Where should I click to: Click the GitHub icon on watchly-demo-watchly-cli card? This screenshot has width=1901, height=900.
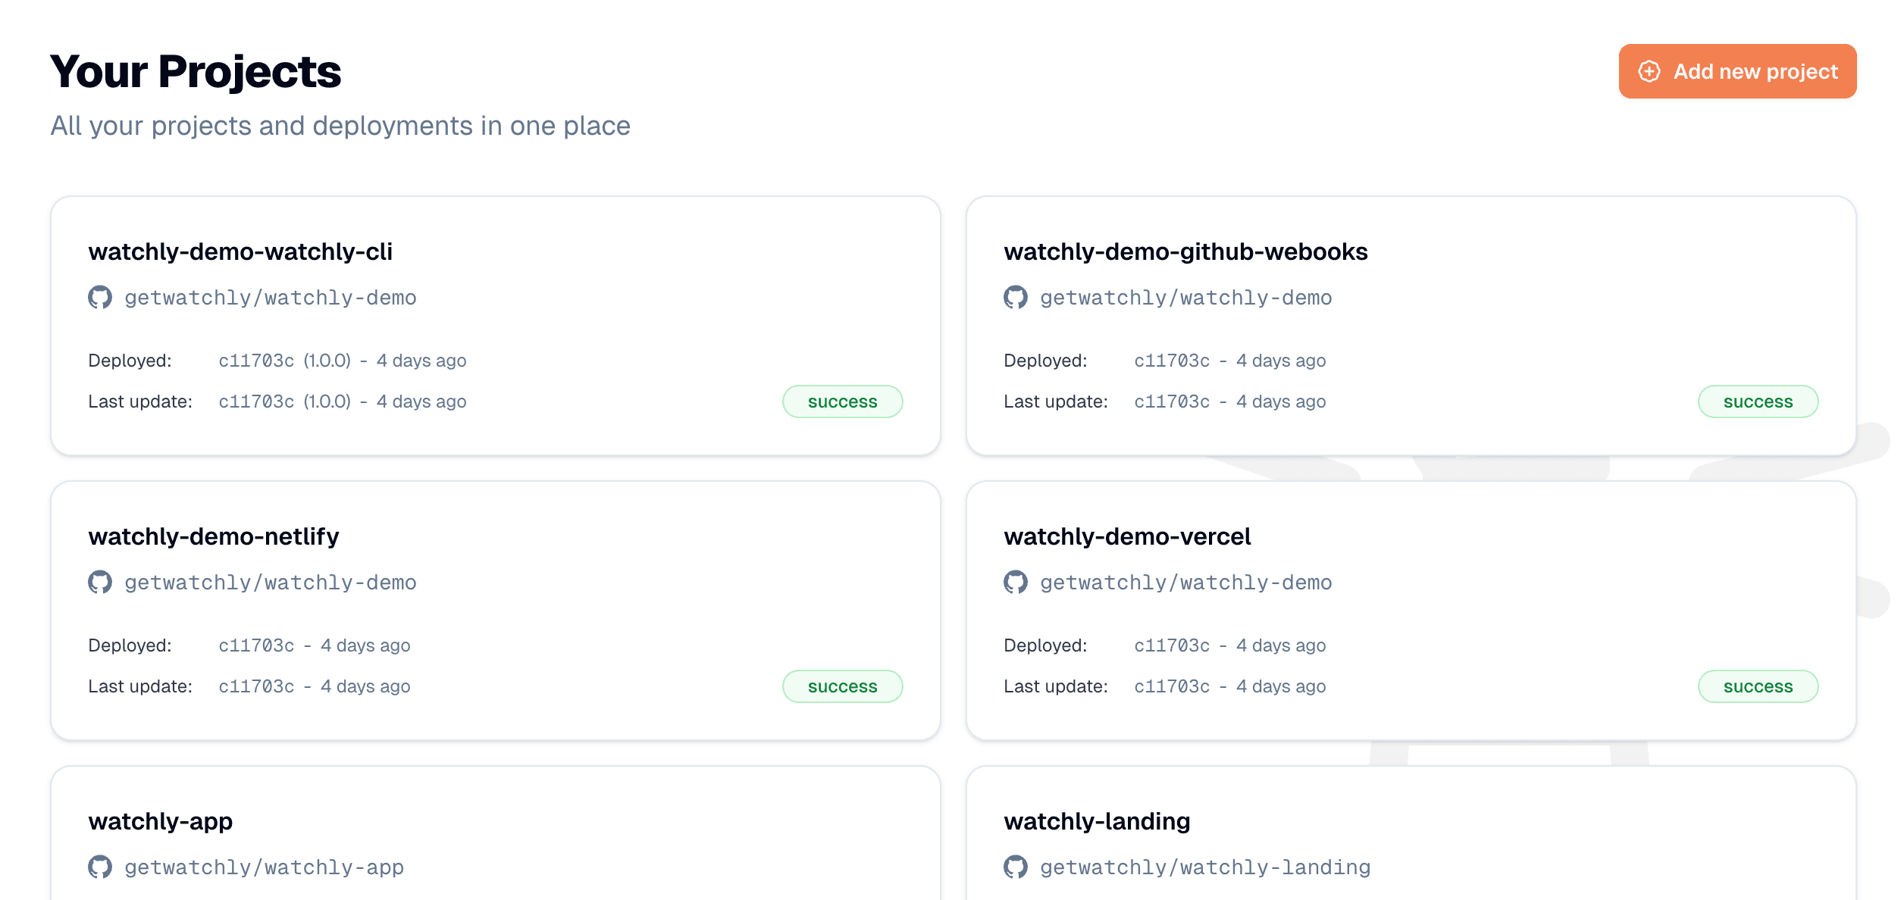100,297
